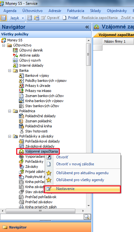
Task: Select Money S5 root node
Action: pos(15,40)
